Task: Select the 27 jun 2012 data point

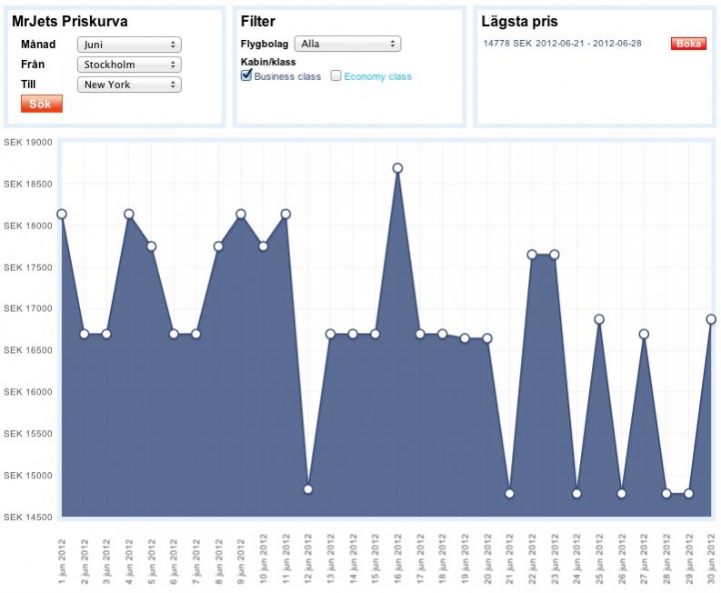Action: click(644, 334)
